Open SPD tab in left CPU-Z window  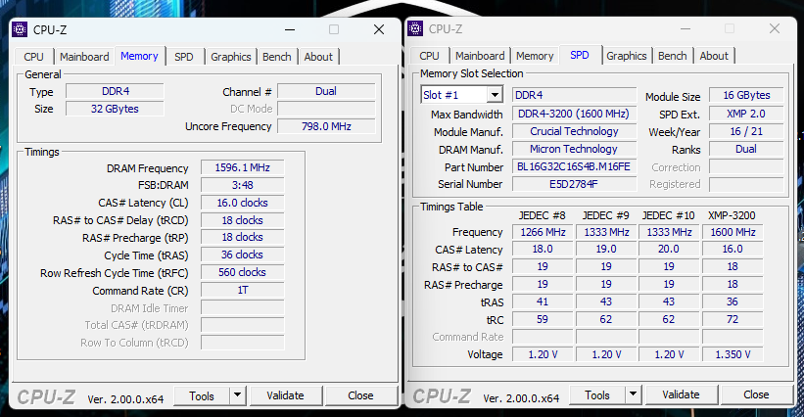(x=183, y=57)
